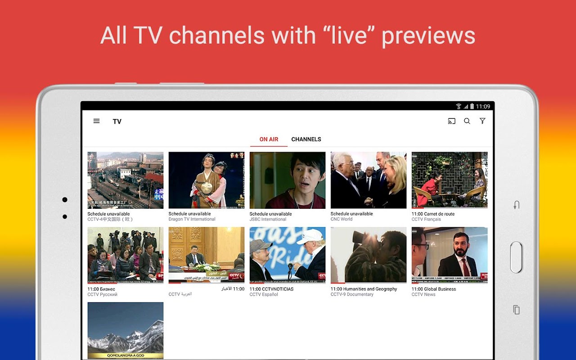Select the "11:00 Carnet de route" program title
The width and height of the screenshot is (576, 360).
(433, 214)
